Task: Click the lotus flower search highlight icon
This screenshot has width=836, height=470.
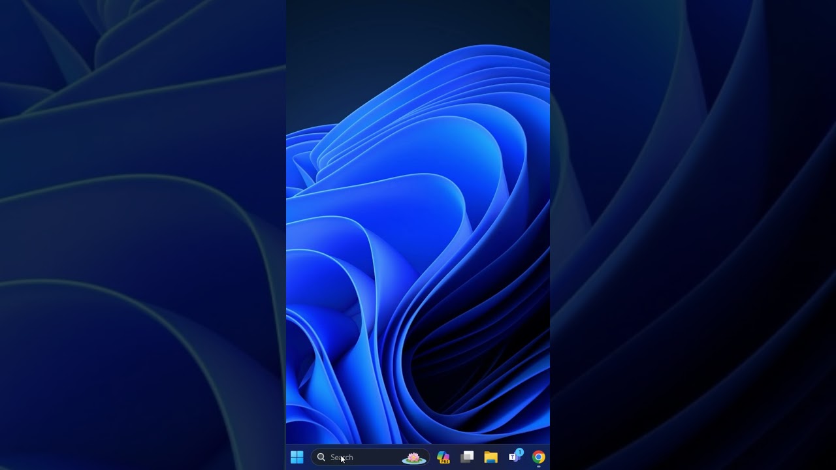Action: [413, 458]
